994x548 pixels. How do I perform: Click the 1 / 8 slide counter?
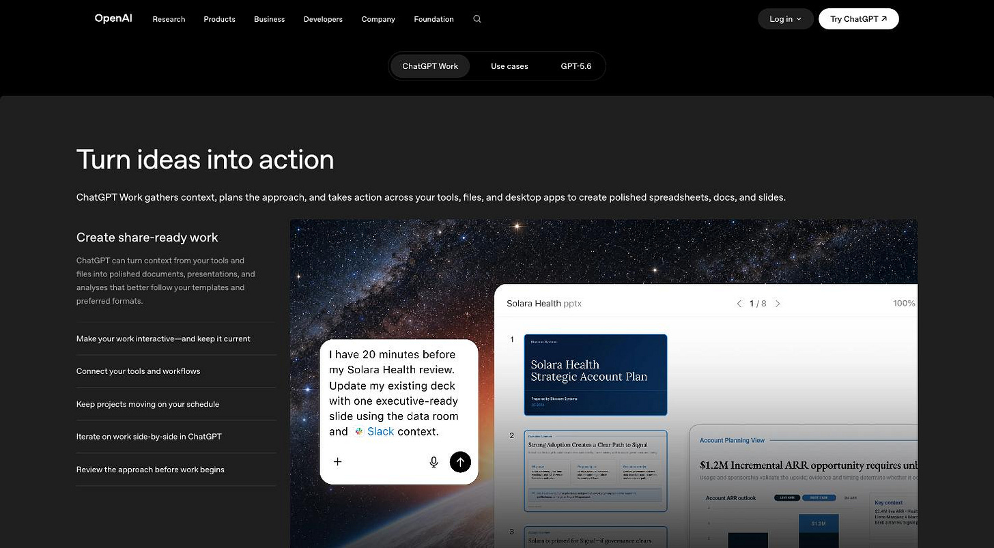tap(758, 304)
